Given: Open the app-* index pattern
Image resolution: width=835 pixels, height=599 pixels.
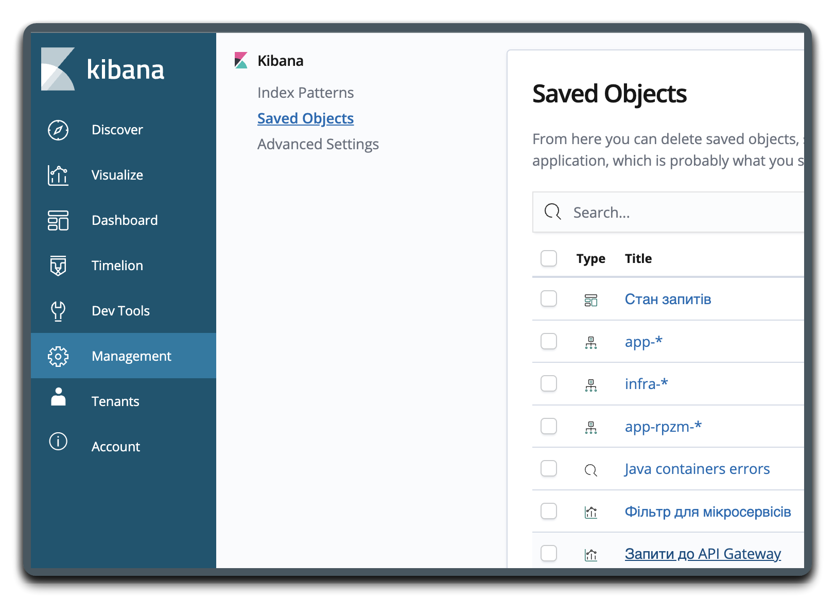Looking at the screenshot, I should 643,342.
